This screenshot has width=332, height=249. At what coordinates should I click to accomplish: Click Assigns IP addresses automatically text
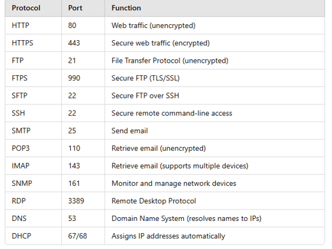(x=168, y=236)
